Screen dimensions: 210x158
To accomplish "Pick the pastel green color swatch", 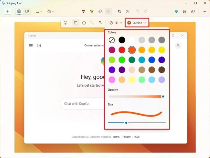I will click(142, 80).
